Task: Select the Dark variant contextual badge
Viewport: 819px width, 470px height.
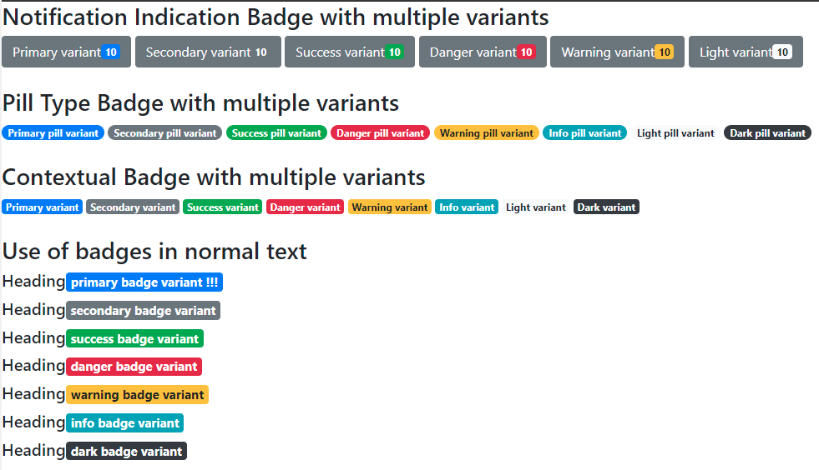Action: (x=606, y=207)
